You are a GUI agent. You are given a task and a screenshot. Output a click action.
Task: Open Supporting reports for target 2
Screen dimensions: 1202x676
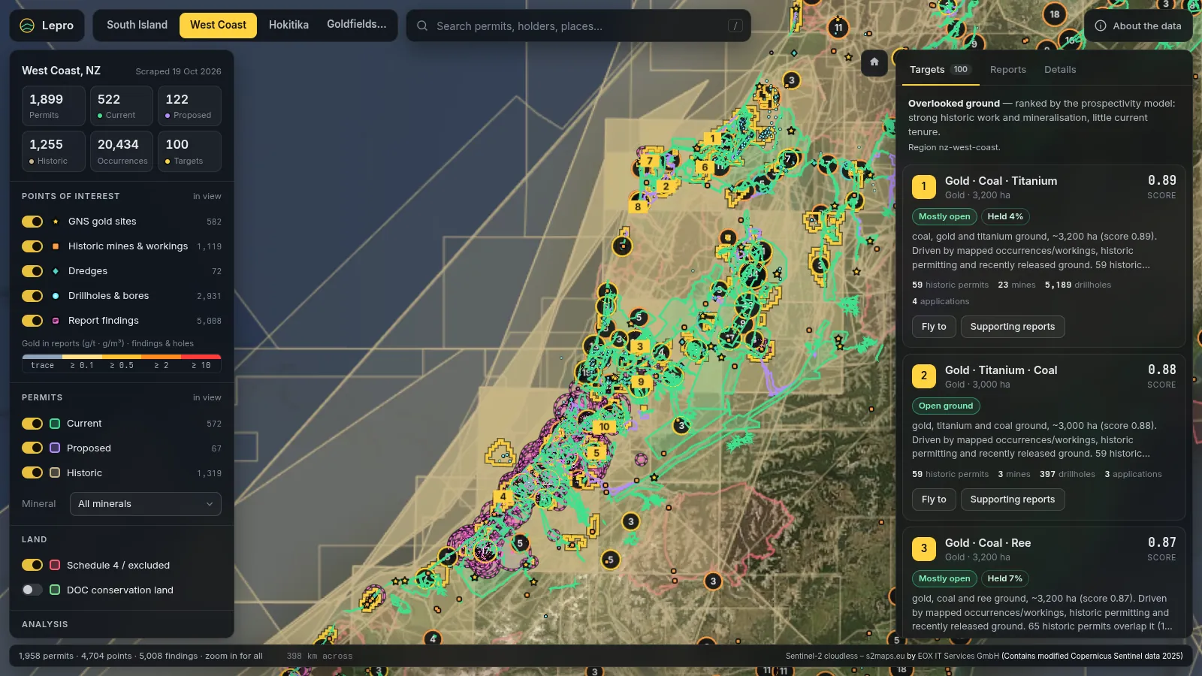1012,499
